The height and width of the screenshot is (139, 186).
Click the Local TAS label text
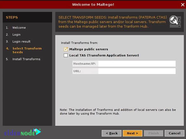click(x=104, y=55)
